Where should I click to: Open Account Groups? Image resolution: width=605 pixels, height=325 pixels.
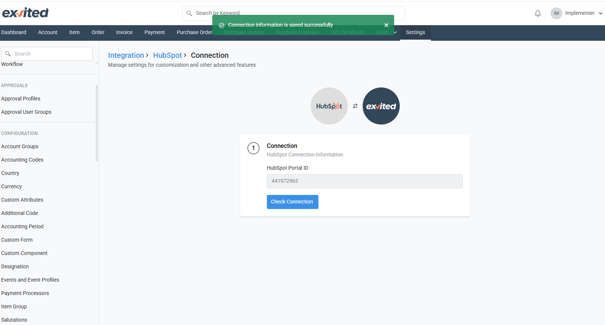click(x=20, y=146)
